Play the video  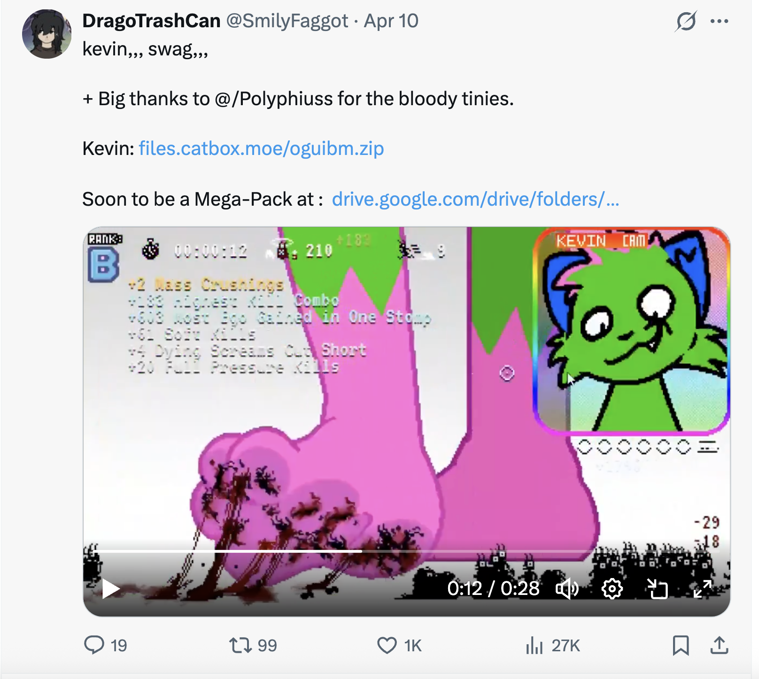pyautogui.click(x=111, y=588)
